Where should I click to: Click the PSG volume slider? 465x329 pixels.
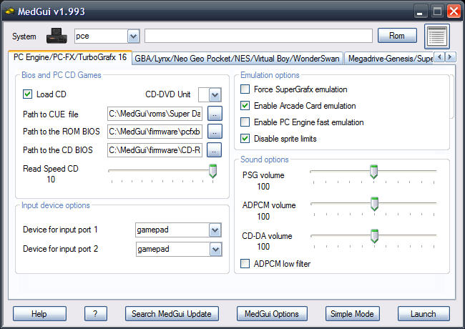(x=373, y=172)
